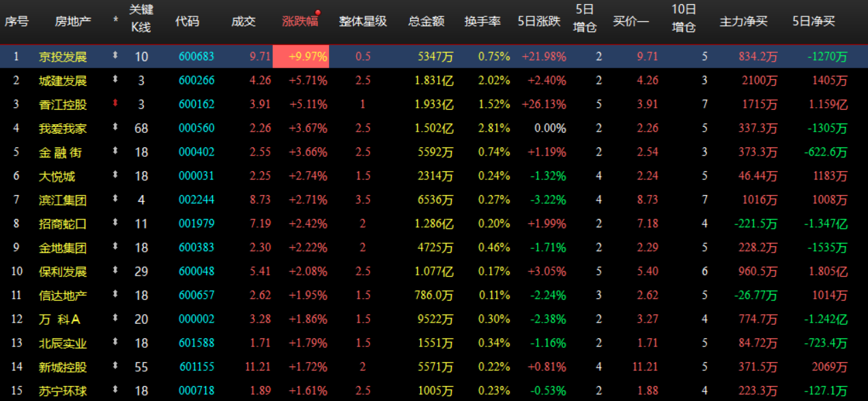The height and width of the screenshot is (401, 868).
Task: Click stock code 001979
Action: [x=197, y=224]
